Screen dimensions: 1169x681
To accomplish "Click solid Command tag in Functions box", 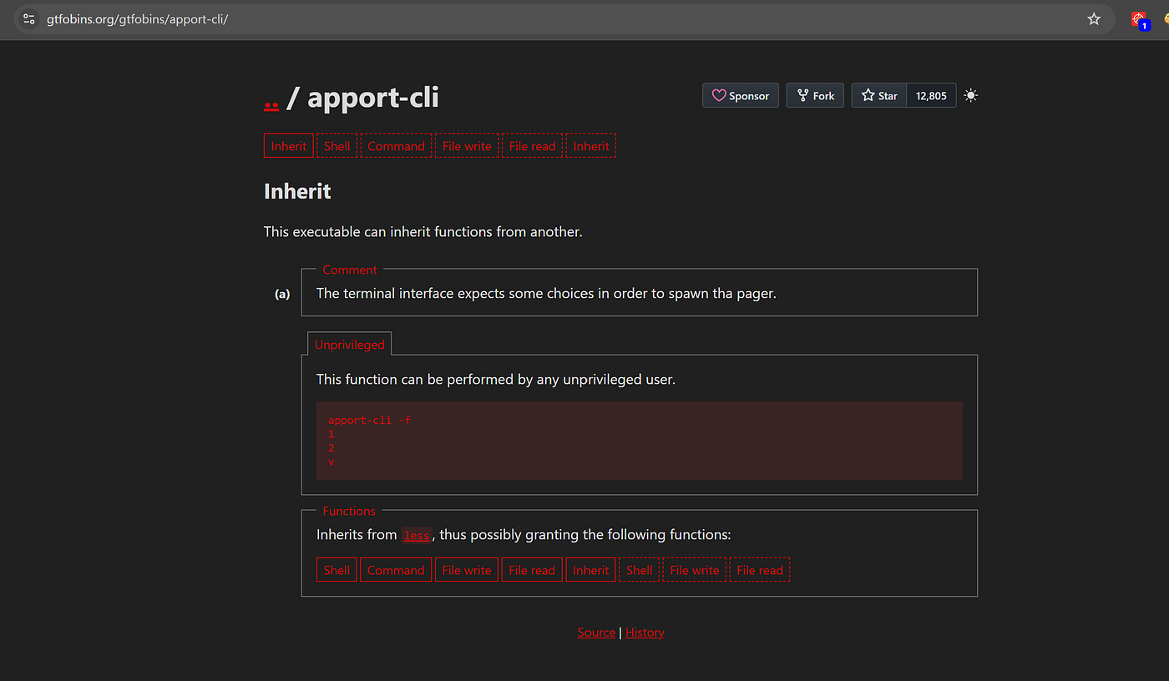I will tap(396, 570).
